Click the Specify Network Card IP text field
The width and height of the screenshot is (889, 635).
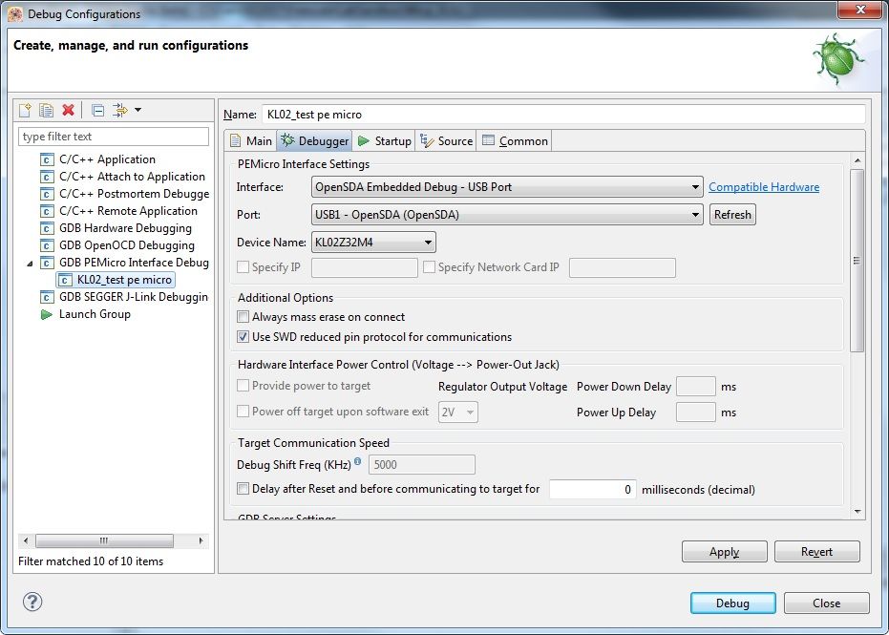(x=622, y=267)
